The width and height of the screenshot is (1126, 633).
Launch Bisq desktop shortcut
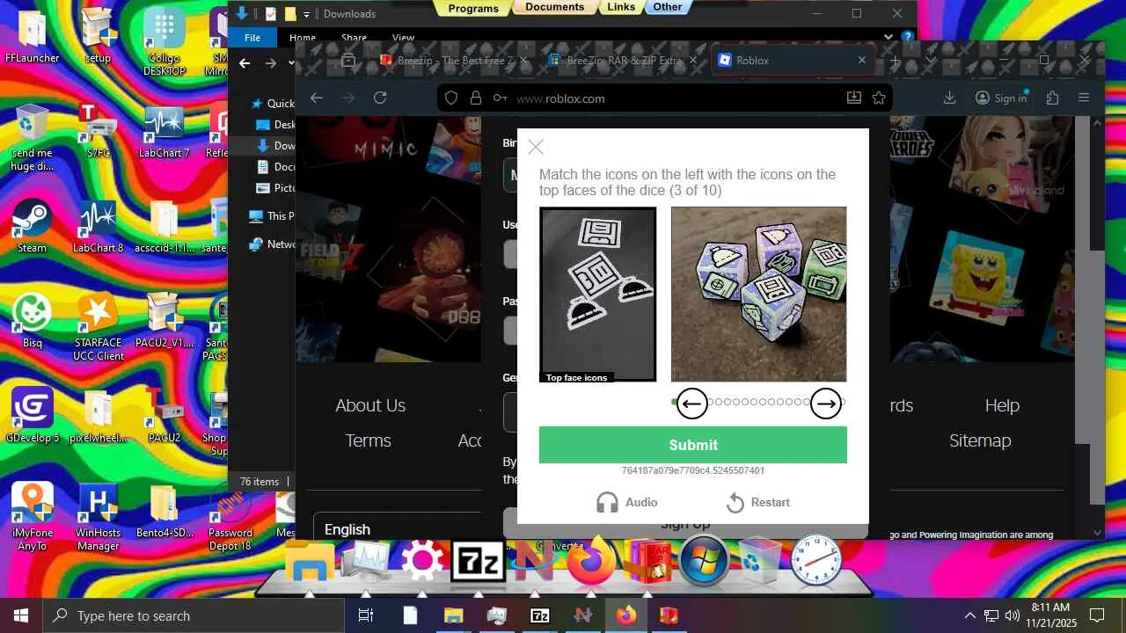33,321
